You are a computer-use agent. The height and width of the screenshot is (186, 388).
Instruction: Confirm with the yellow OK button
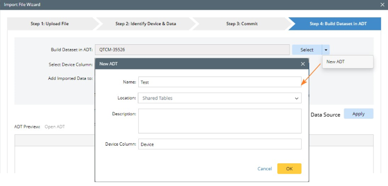click(289, 168)
